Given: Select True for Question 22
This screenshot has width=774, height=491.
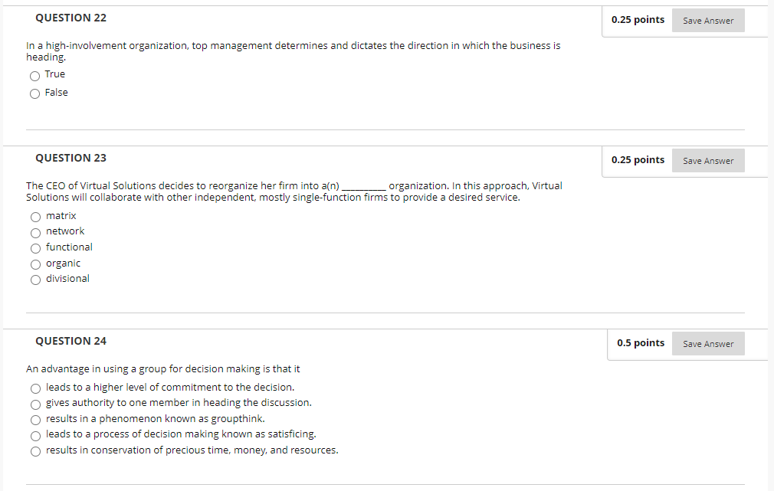Looking at the screenshot, I should coord(34,75).
